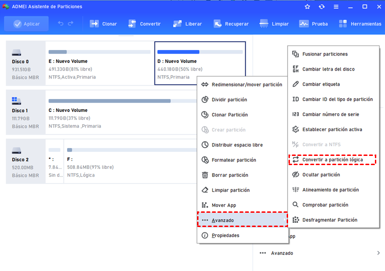The image size is (385, 271).
Task: Select Disco 2 disk header
Action: [26, 161]
